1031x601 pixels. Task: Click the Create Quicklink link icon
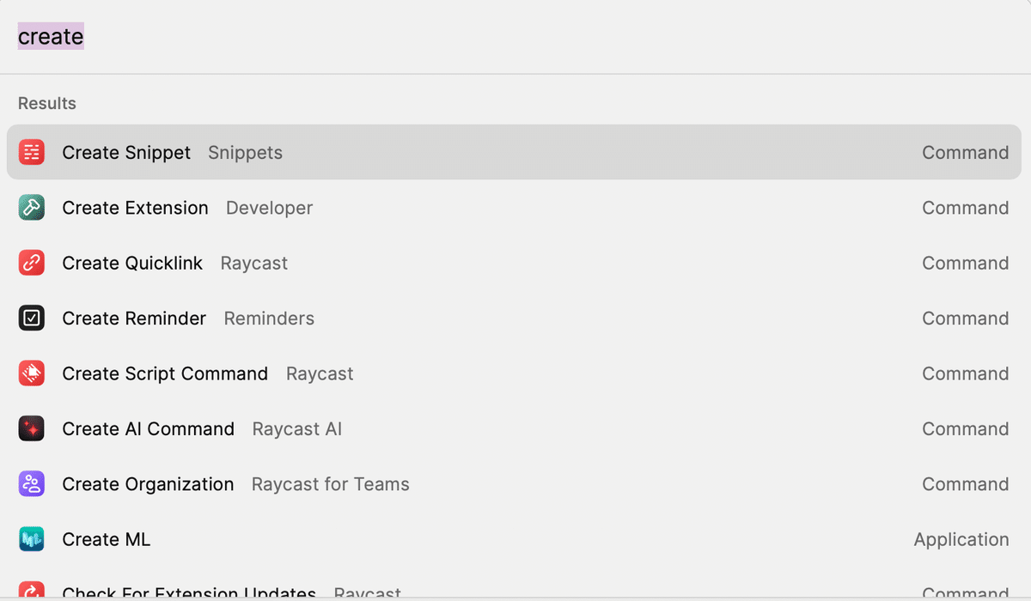point(32,263)
